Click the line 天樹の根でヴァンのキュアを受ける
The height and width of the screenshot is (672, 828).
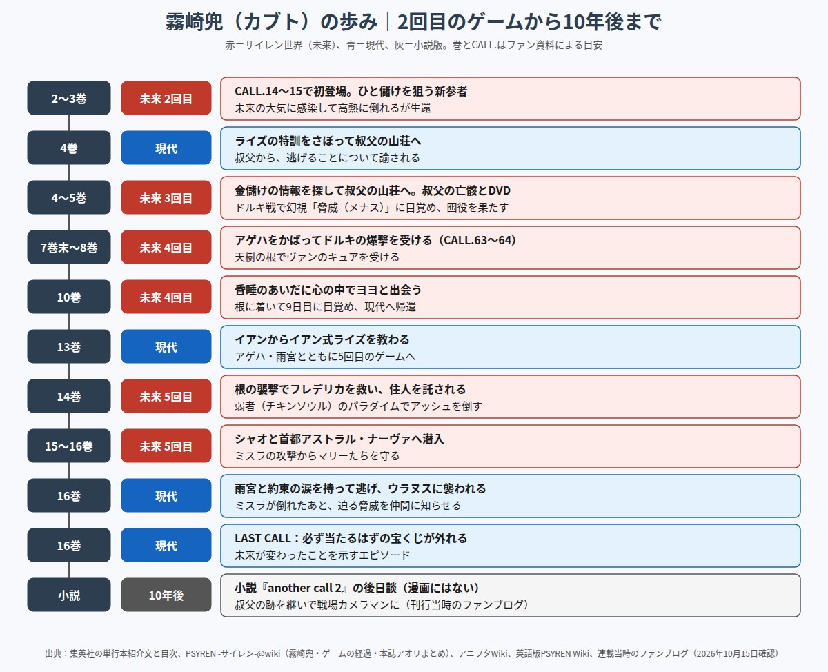(317, 257)
